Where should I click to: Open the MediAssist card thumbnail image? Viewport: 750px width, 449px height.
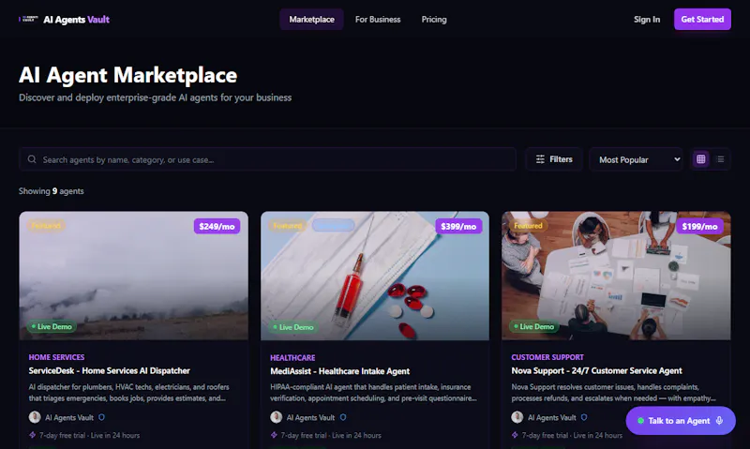click(375, 276)
